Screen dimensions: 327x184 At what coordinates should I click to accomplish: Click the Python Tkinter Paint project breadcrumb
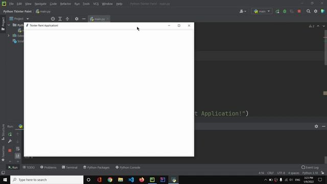[x=17, y=11]
